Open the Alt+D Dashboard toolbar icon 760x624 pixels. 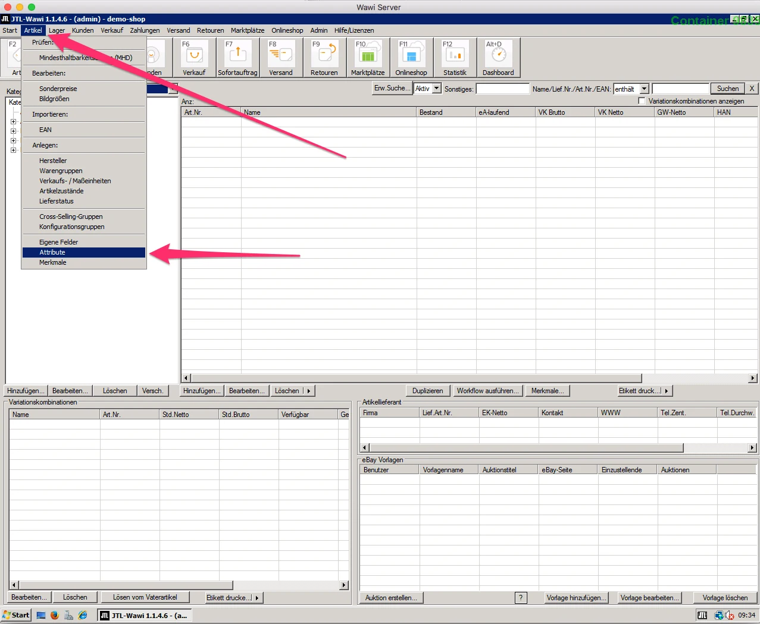(499, 58)
